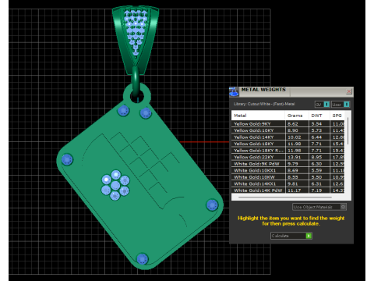Select the Yellow Gold:14KY row
This screenshot has height=281, width=374.
(x=288, y=137)
